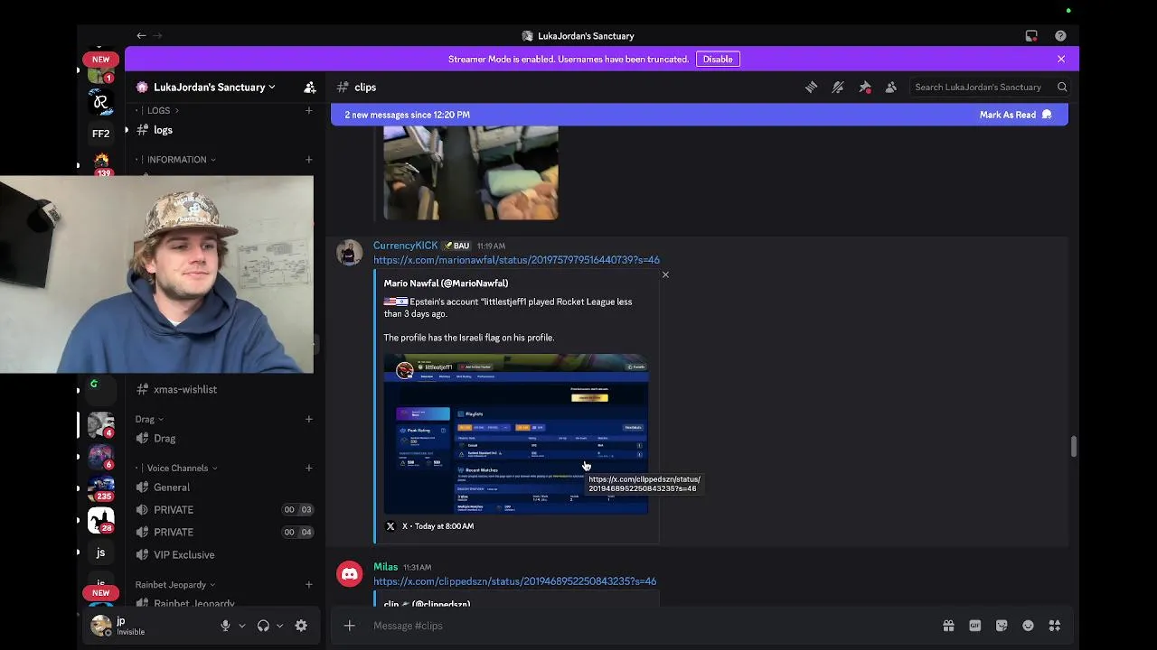Open the 2 new messages since 12:20 PM bar
The image size is (1157, 650).
click(699, 115)
